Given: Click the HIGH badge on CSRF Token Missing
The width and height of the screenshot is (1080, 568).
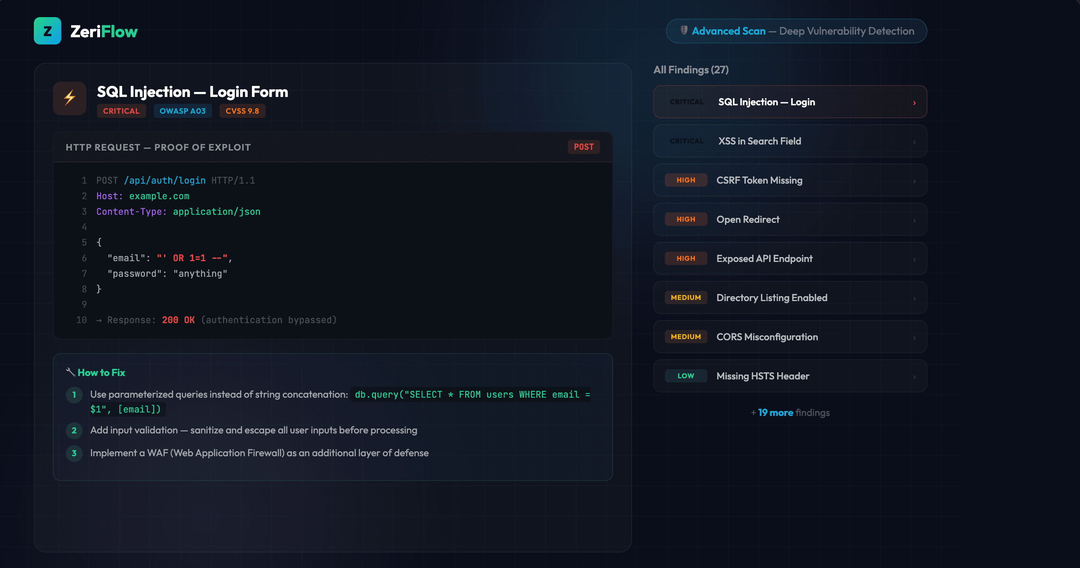Looking at the screenshot, I should point(685,180).
